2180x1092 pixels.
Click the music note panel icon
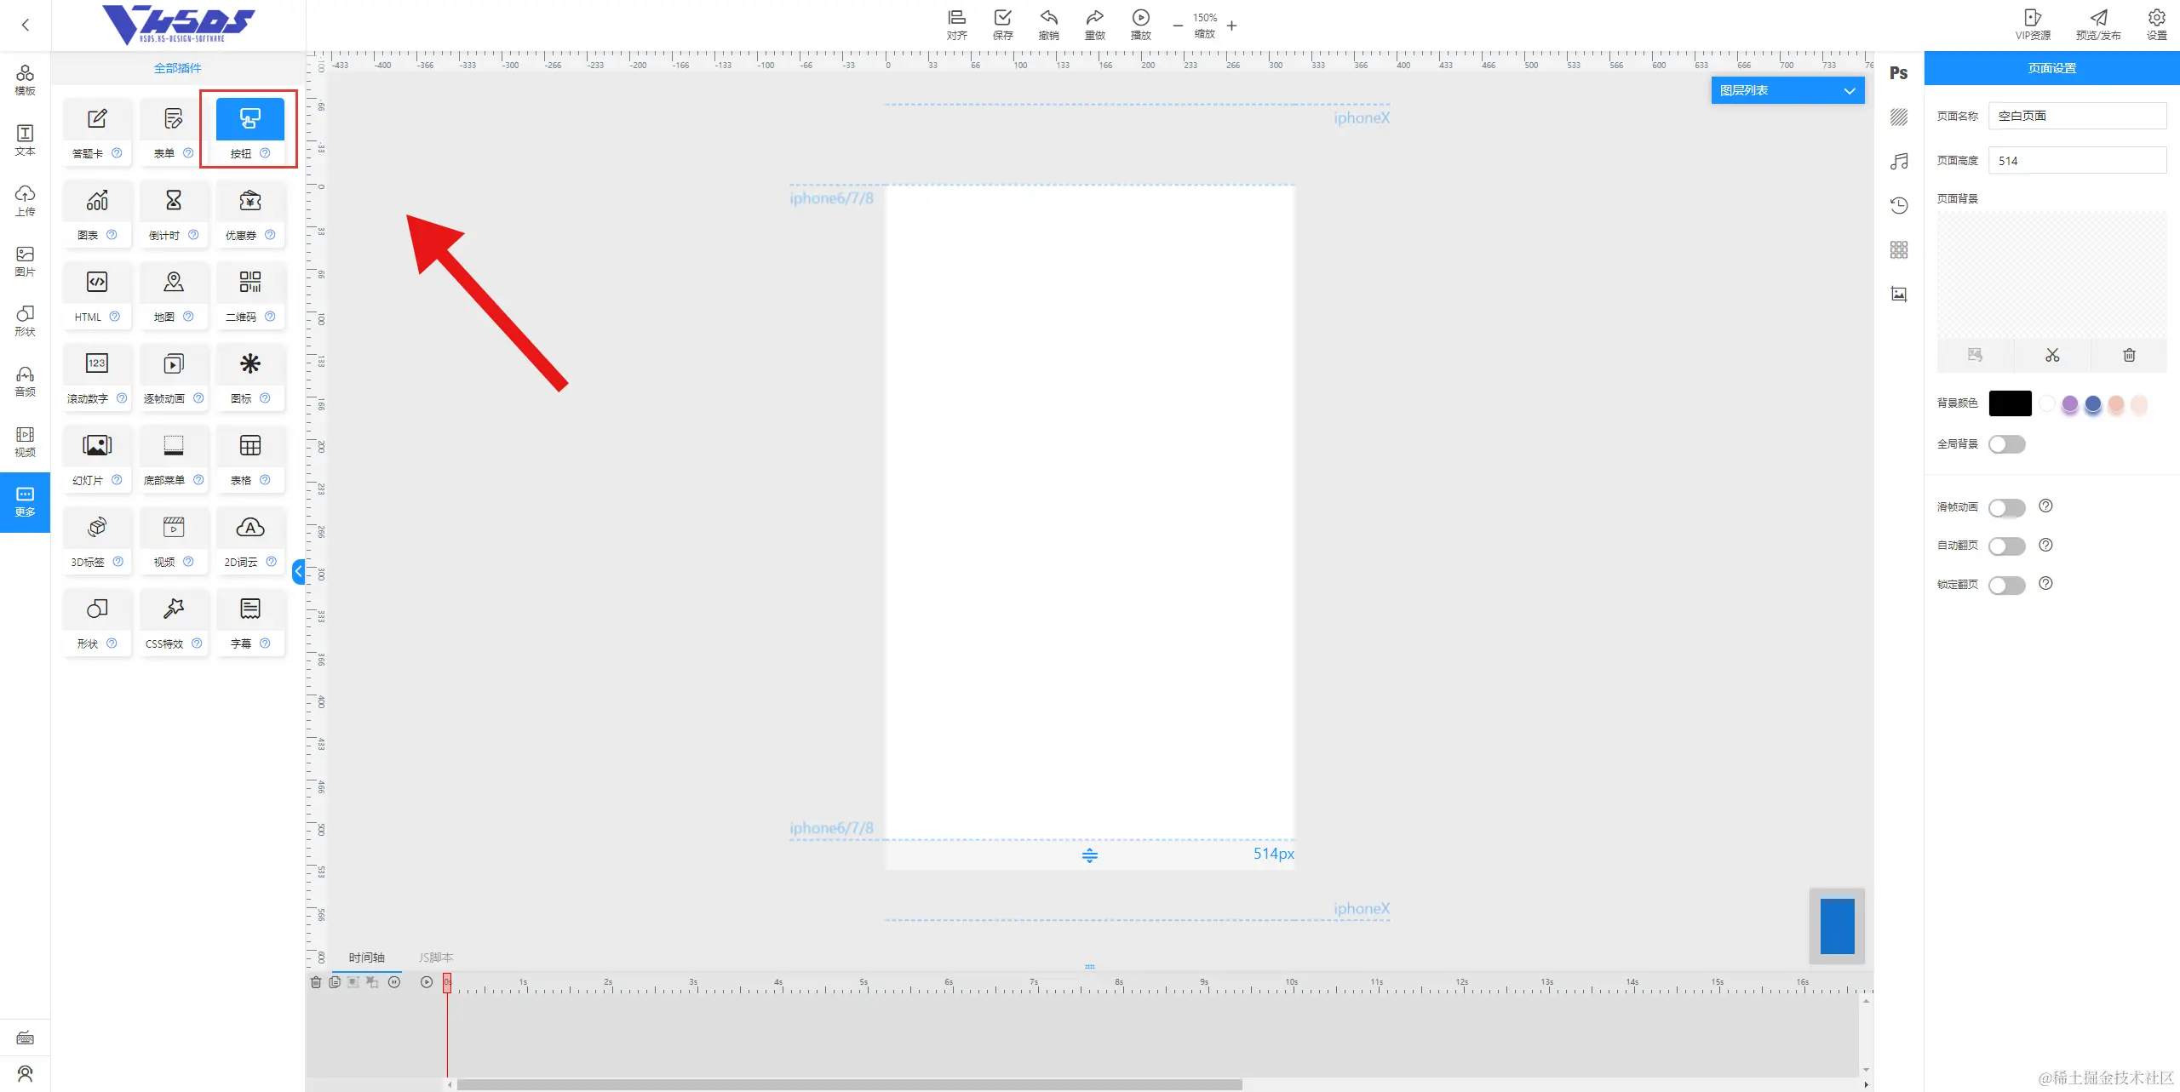tap(1898, 162)
